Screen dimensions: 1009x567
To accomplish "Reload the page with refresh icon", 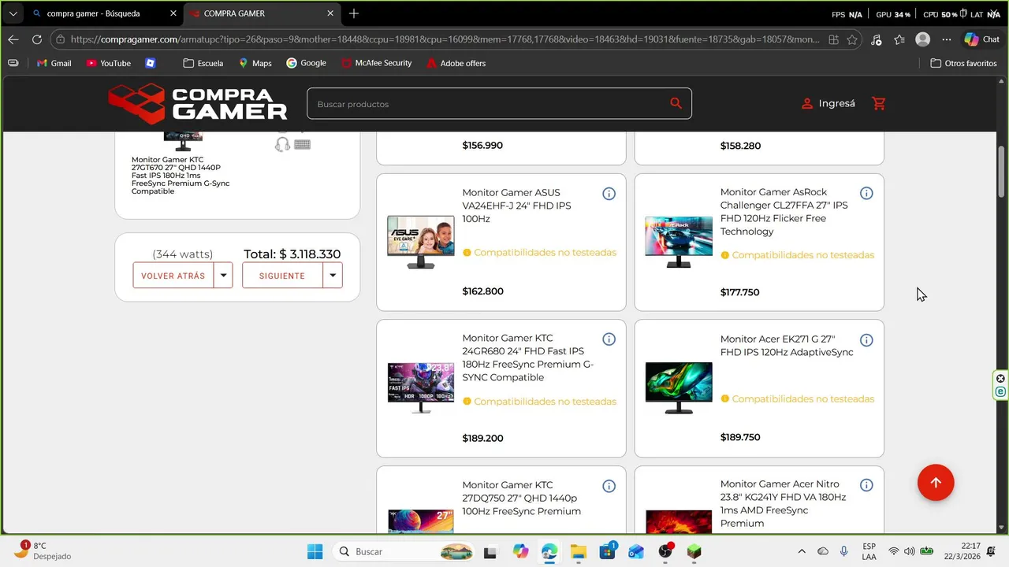I will pos(37,39).
